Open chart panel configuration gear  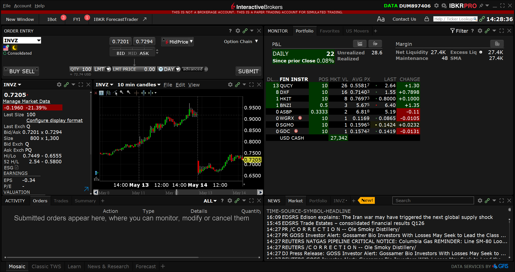[230, 85]
